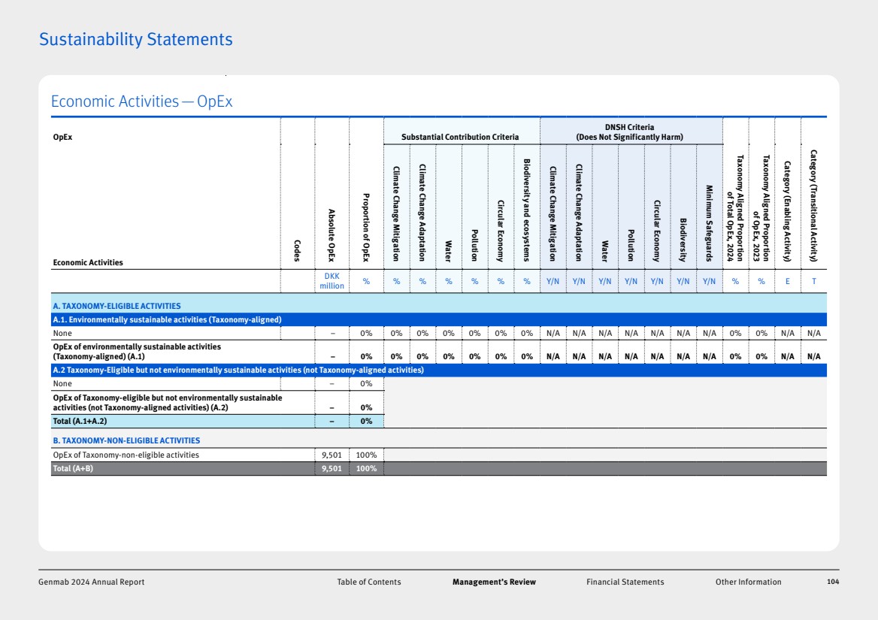The height and width of the screenshot is (620, 878).
Task: Click the Category (Transitional Activity) column header
Action: 813,204
